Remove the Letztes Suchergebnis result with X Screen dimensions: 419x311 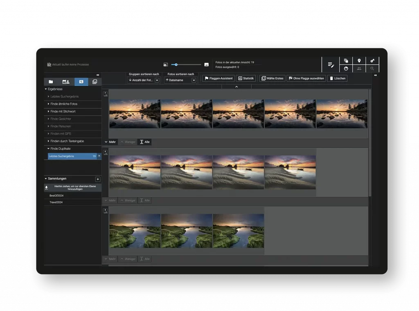point(99,156)
